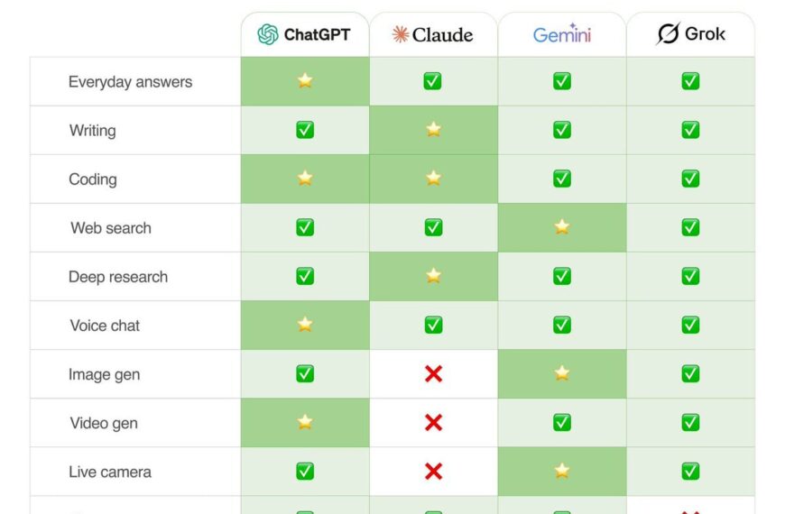Viewport: 785px width, 514px height.
Task: Click Grok's green checkmark for Coding
Action: [x=690, y=179]
